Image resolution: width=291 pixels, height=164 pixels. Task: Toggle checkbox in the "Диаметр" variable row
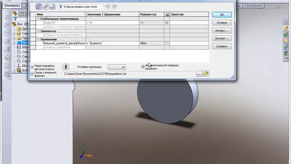pyautogui.click(x=167, y=23)
